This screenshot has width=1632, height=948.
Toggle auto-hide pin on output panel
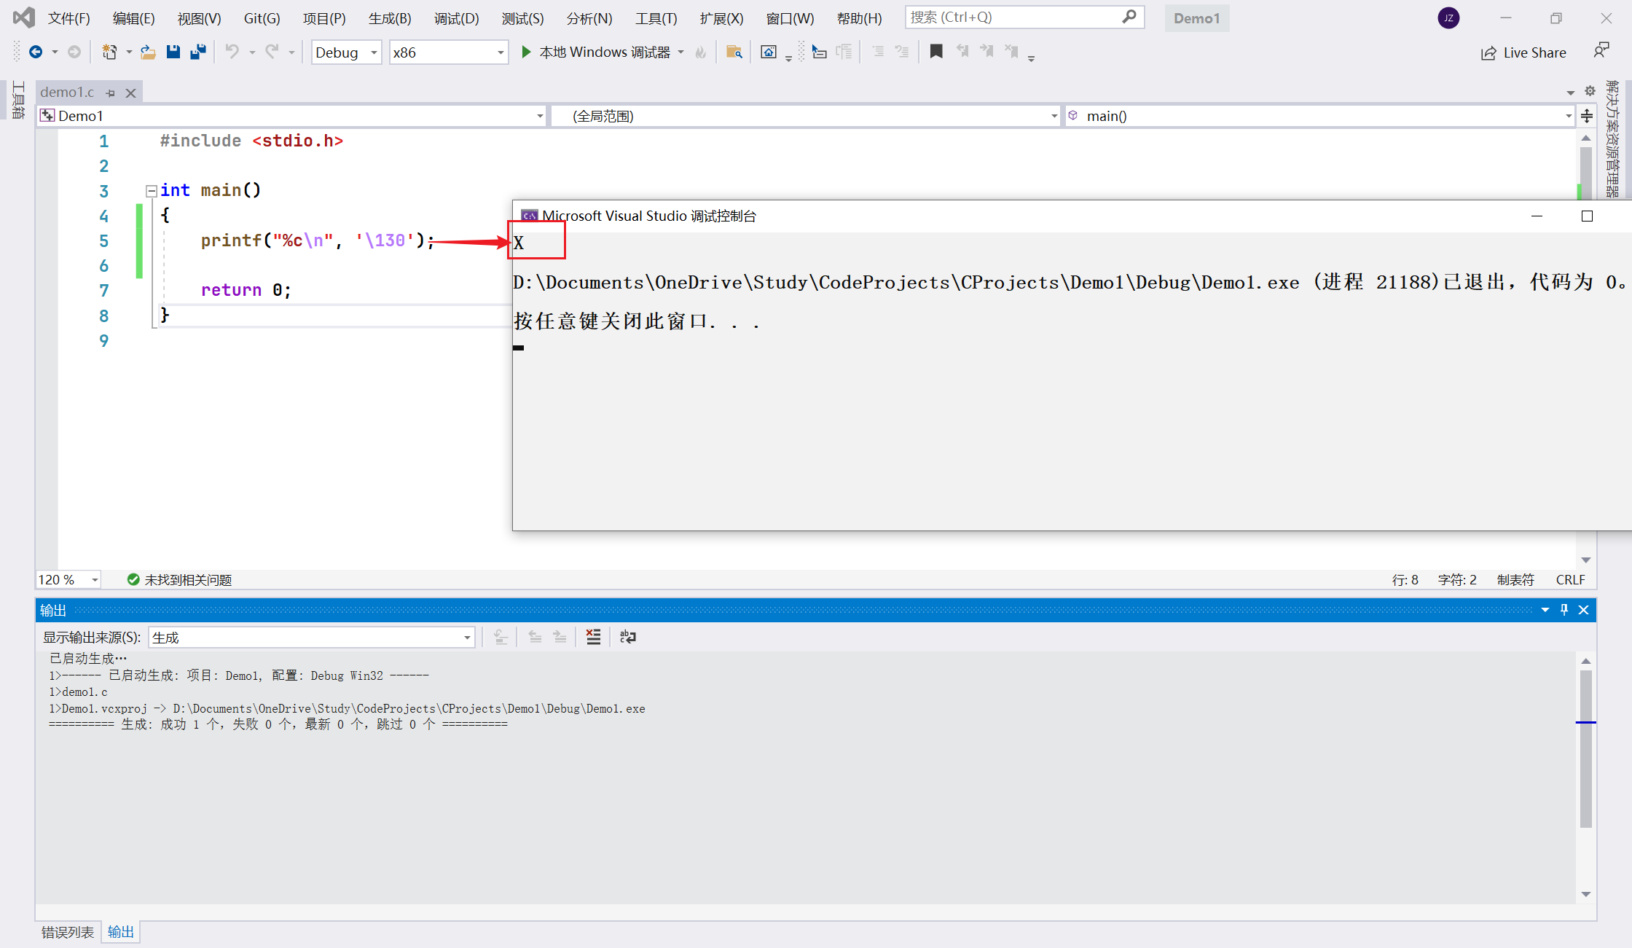point(1564,610)
